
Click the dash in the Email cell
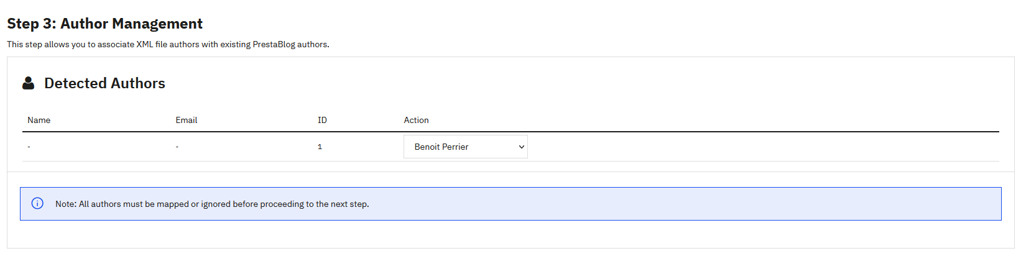(x=177, y=147)
